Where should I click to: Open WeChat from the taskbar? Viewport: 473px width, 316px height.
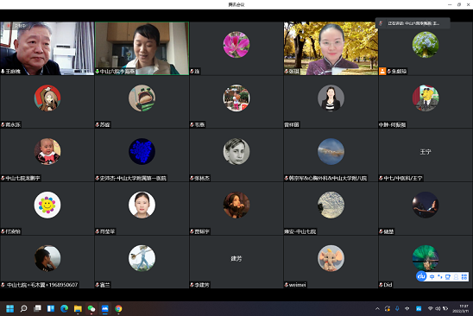91,308
